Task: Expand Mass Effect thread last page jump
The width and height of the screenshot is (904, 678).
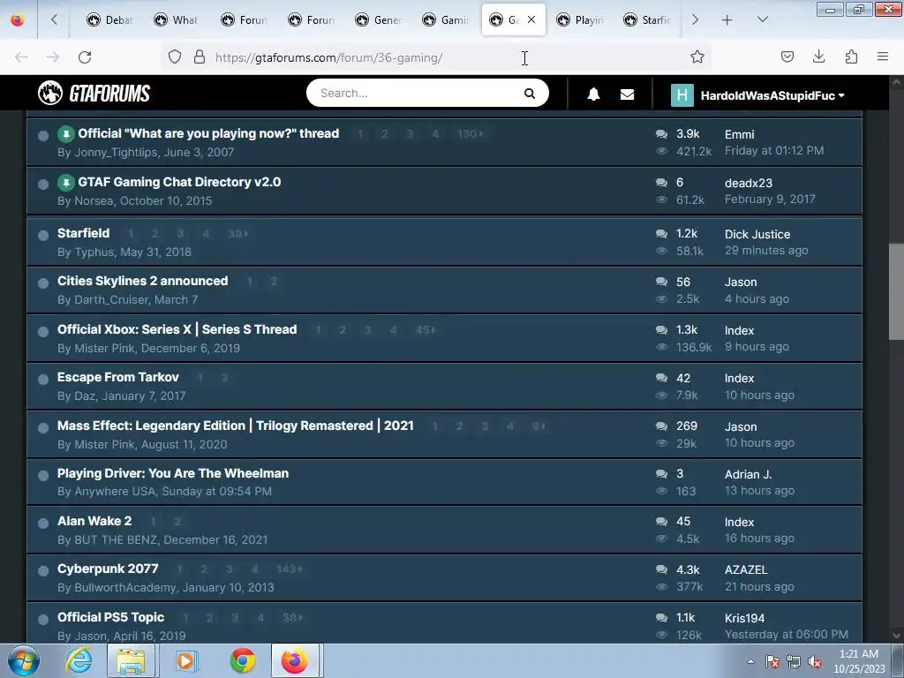Action: (x=539, y=426)
